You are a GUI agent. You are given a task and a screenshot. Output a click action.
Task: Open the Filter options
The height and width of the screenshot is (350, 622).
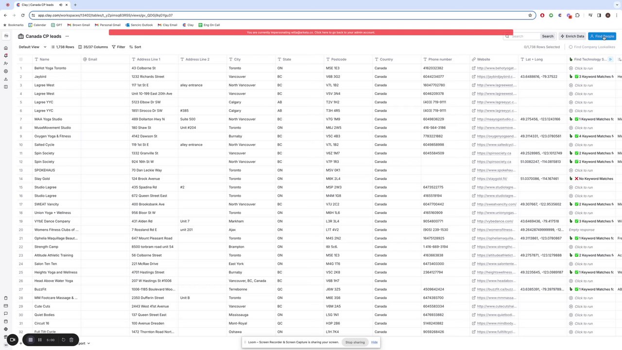click(x=119, y=47)
